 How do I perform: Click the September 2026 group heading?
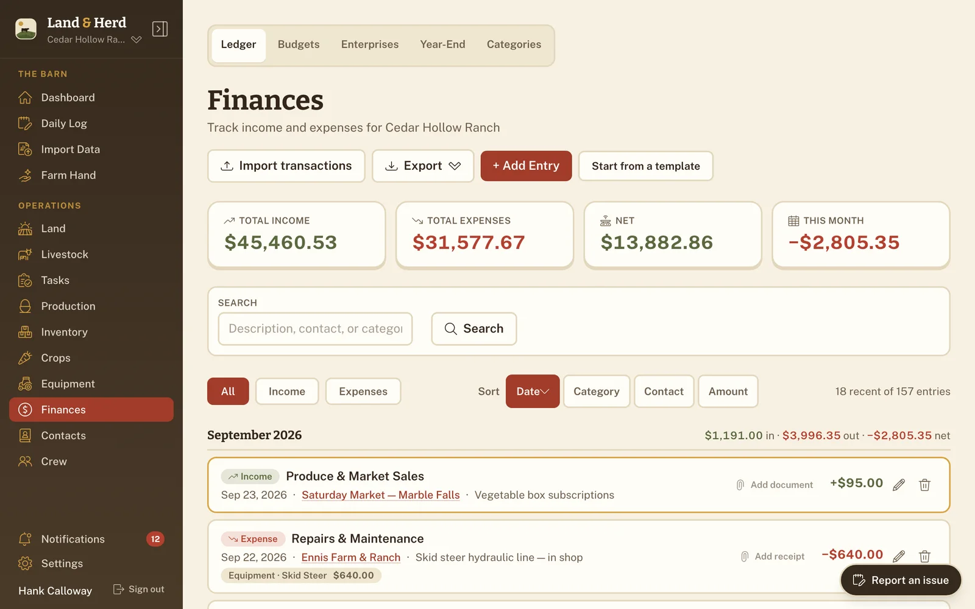pos(255,435)
